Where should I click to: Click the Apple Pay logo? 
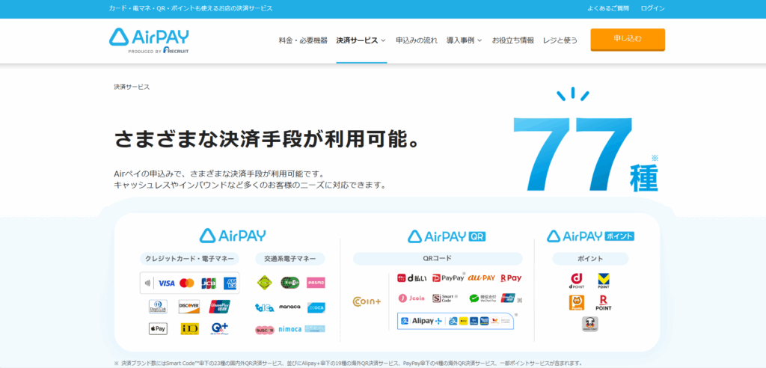(x=158, y=328)
